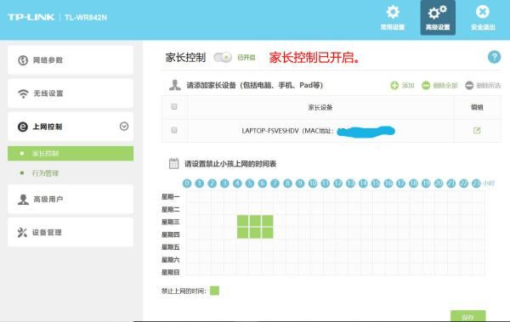Click the 网络参数 globe icon
Viewport: 510px width, 322px height.
[x=23, y=60]
